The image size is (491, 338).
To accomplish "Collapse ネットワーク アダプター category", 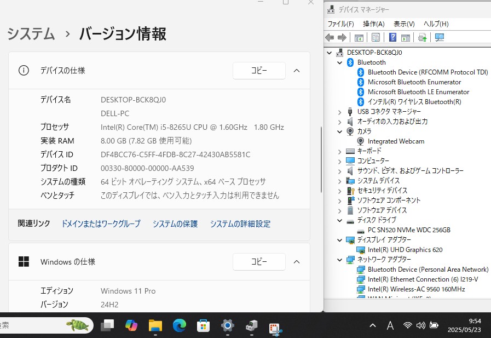I will [x=339, y=260].
